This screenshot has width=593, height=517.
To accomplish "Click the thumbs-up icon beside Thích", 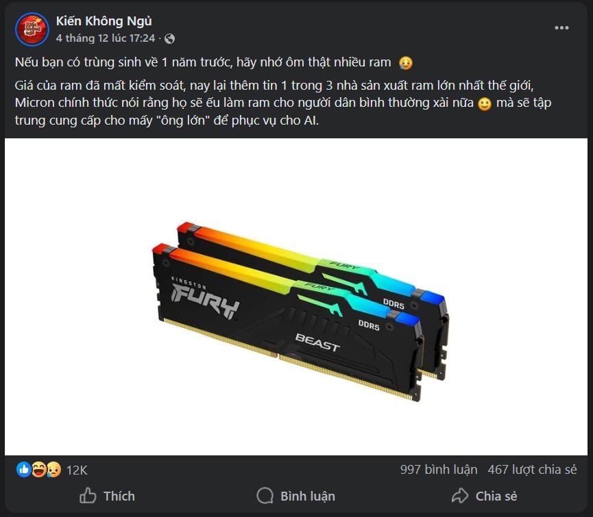I will pyautogui.click(x=88, y=496).
